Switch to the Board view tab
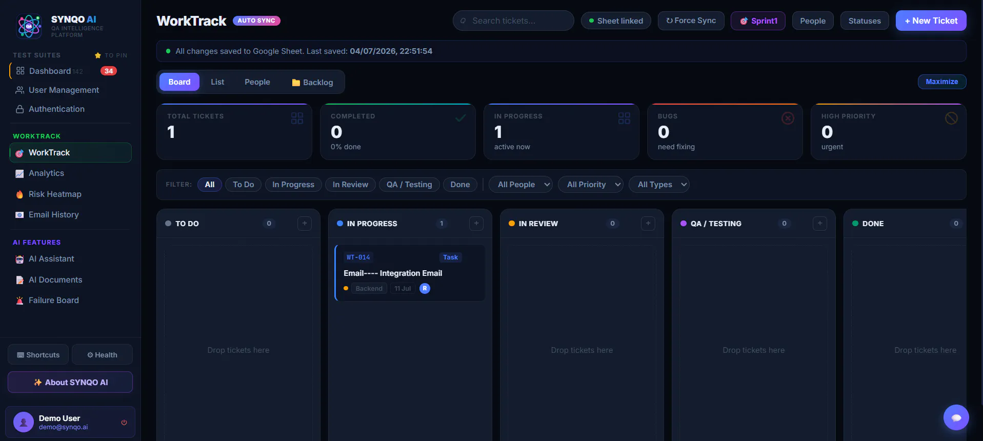 click(x=179, y=82)
